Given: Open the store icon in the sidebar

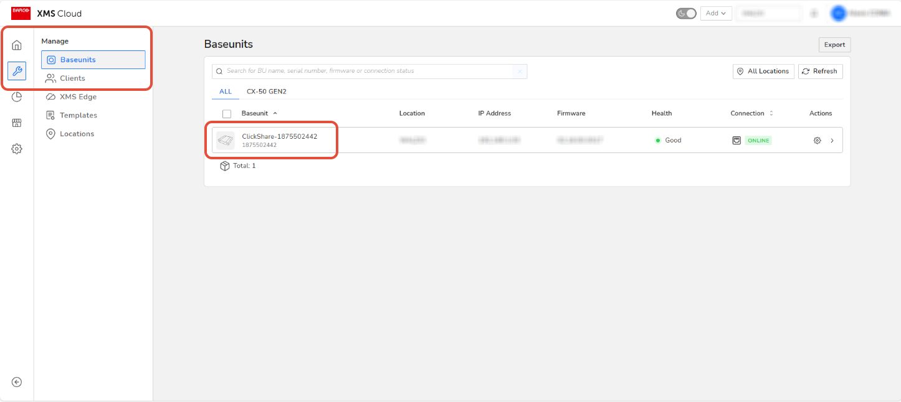Looking at the screenshot, I should point(17,123).
